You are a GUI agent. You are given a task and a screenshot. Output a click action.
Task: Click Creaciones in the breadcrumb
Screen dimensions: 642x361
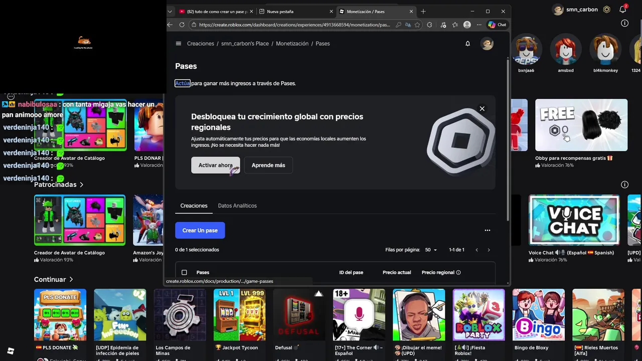tap(201, 44)
